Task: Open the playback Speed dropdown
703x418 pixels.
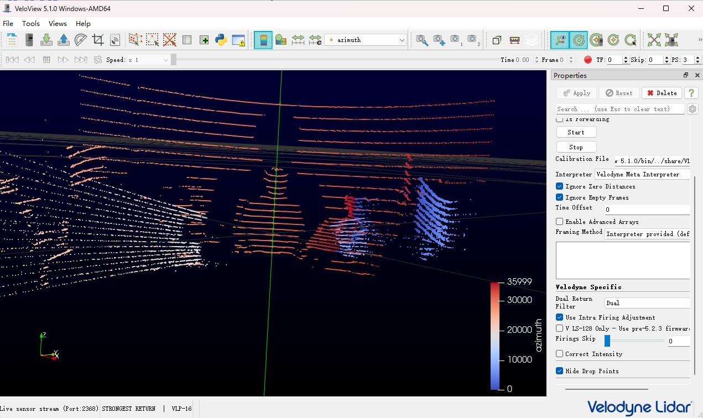Action: [149, 60]
